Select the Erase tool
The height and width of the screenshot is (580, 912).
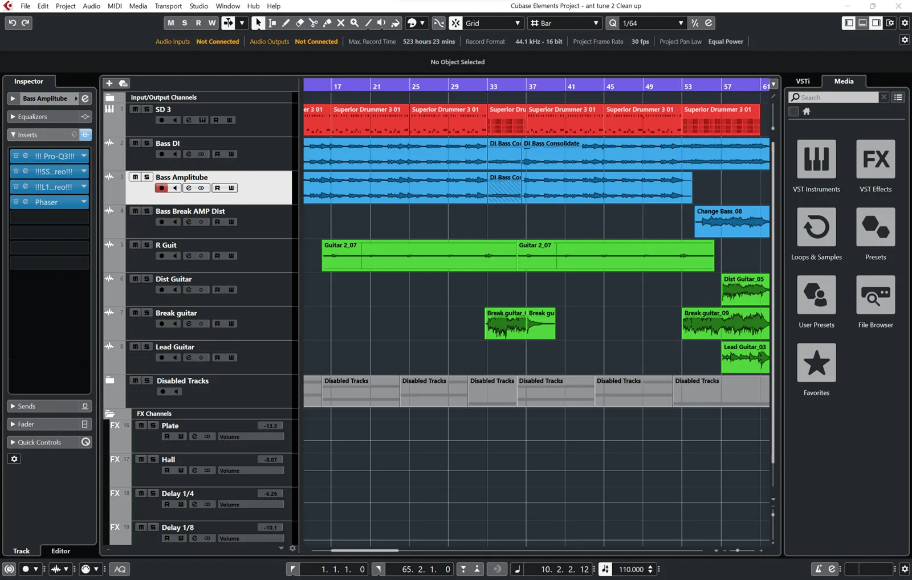tap(299, 23)
